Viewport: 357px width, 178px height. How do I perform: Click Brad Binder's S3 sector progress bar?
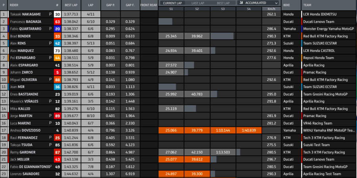tap(223, 36)
